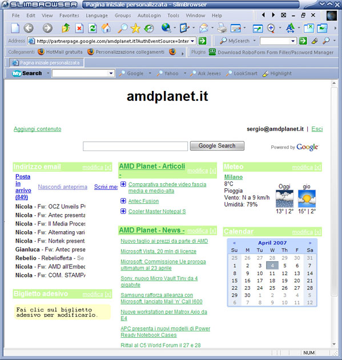Go to Home page icon
Screen dimensions: 342x360
(x=106, y=28)
